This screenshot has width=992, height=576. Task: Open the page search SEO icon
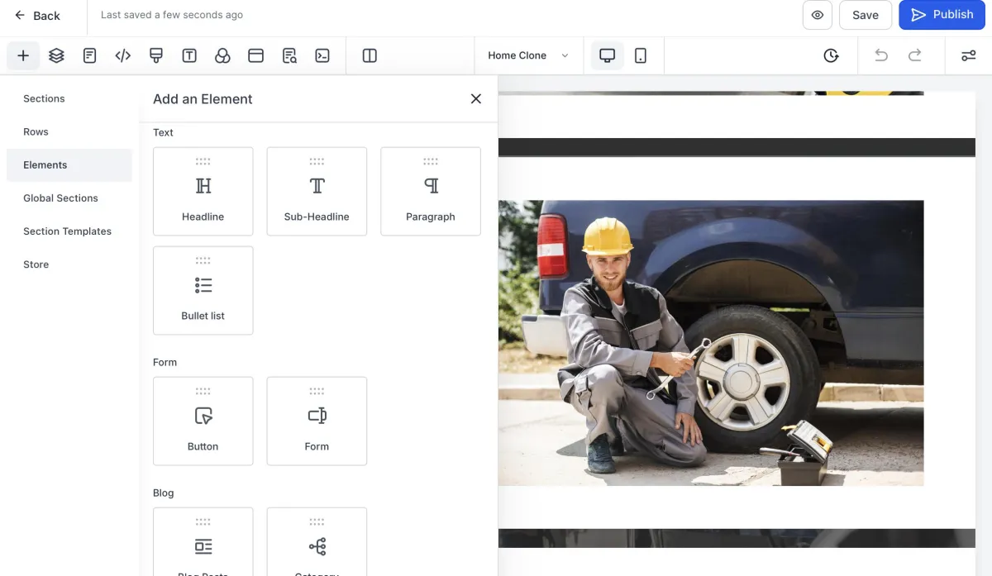289,55
